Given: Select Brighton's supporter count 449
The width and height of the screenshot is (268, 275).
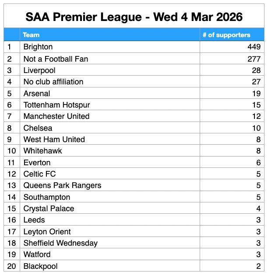Looking at the screenshot, I should point(254,47).
